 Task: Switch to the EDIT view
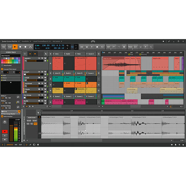(x=20, y=145)
